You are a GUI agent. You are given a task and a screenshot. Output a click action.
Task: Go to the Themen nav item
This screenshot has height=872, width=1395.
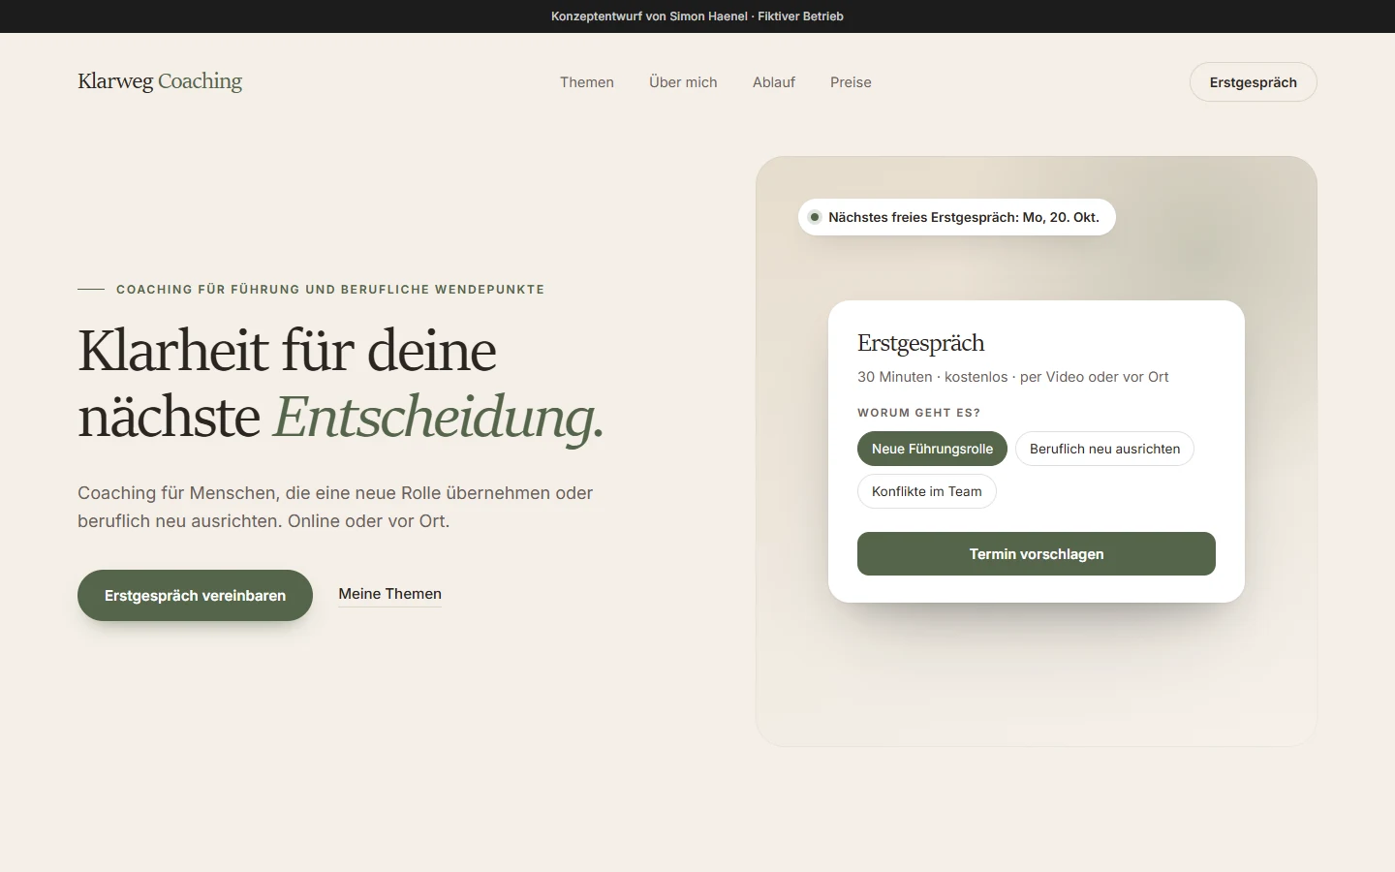(587, 82)
